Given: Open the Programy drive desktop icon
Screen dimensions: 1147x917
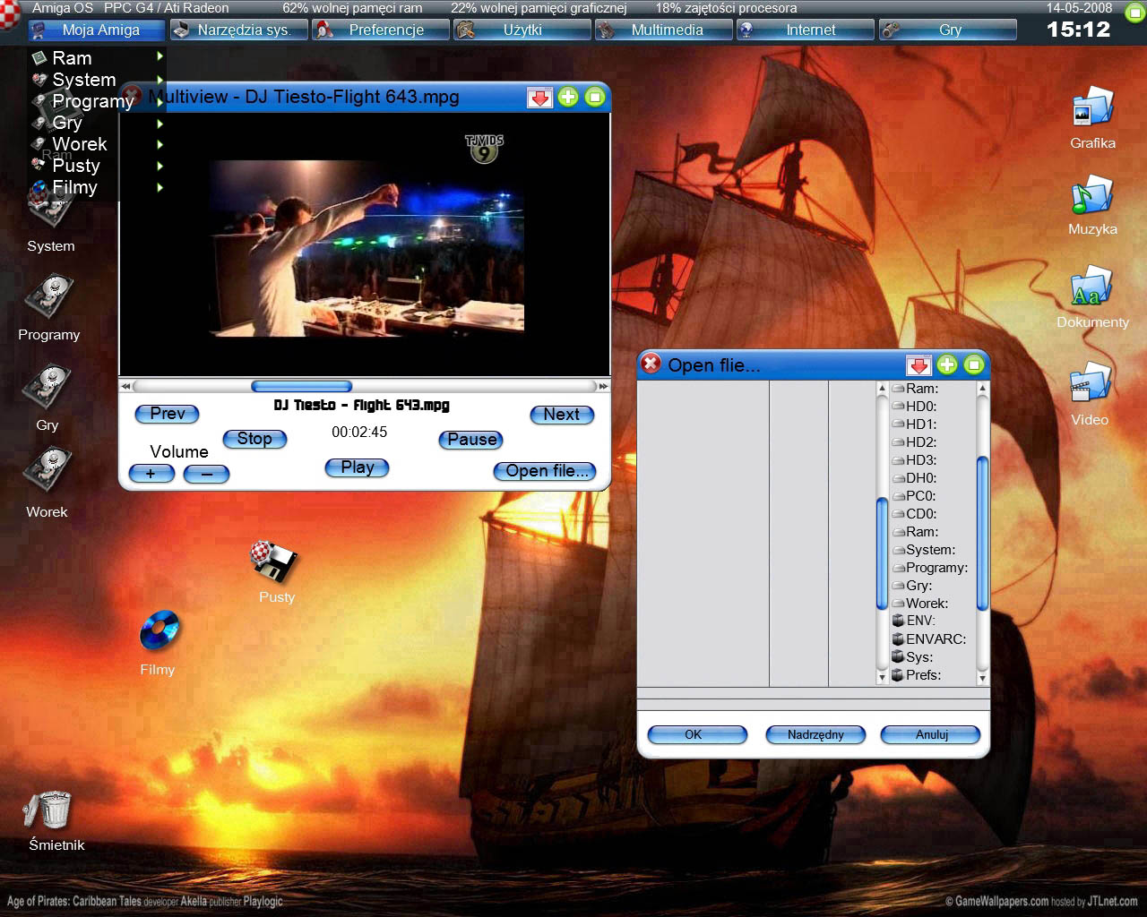Looking at the screenshot, I should pos(49,298).
